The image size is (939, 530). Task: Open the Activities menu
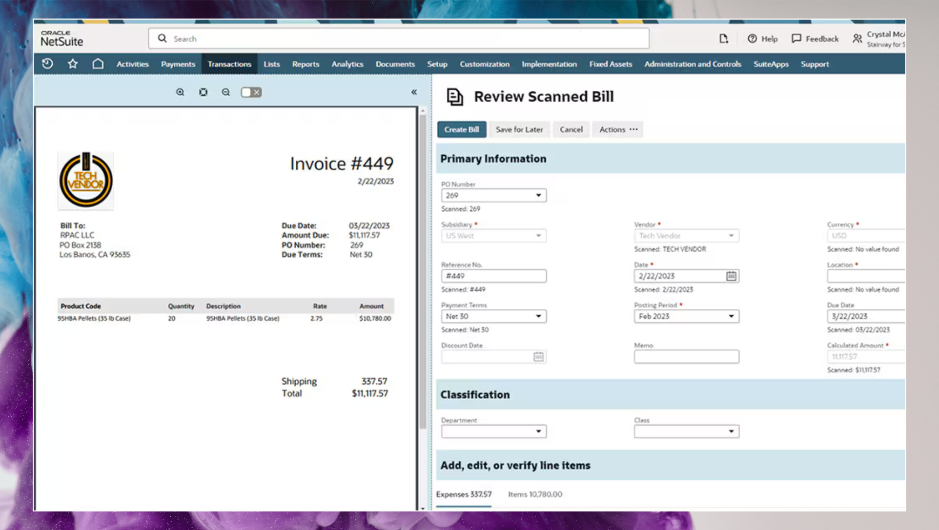coord(132,64)
